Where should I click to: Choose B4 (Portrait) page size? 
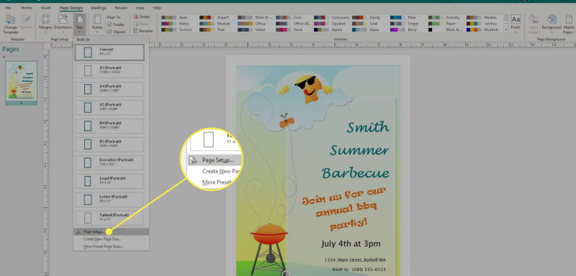[x=109, y=126]
